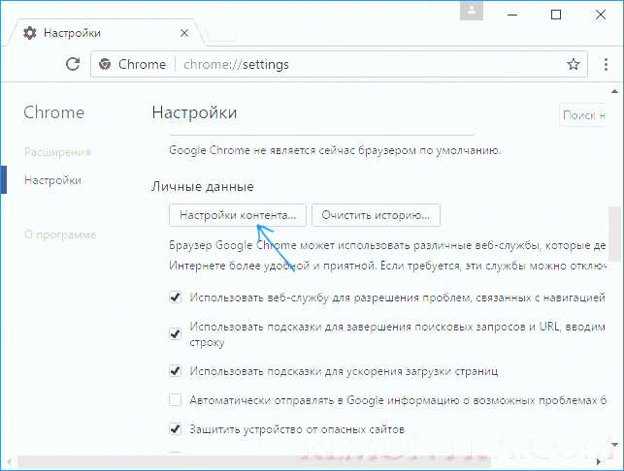Click the Chrome site info icon
Image resolution: width=624 pixels, height=471 pixels.
pyautogui.click(x=105, y=64)
